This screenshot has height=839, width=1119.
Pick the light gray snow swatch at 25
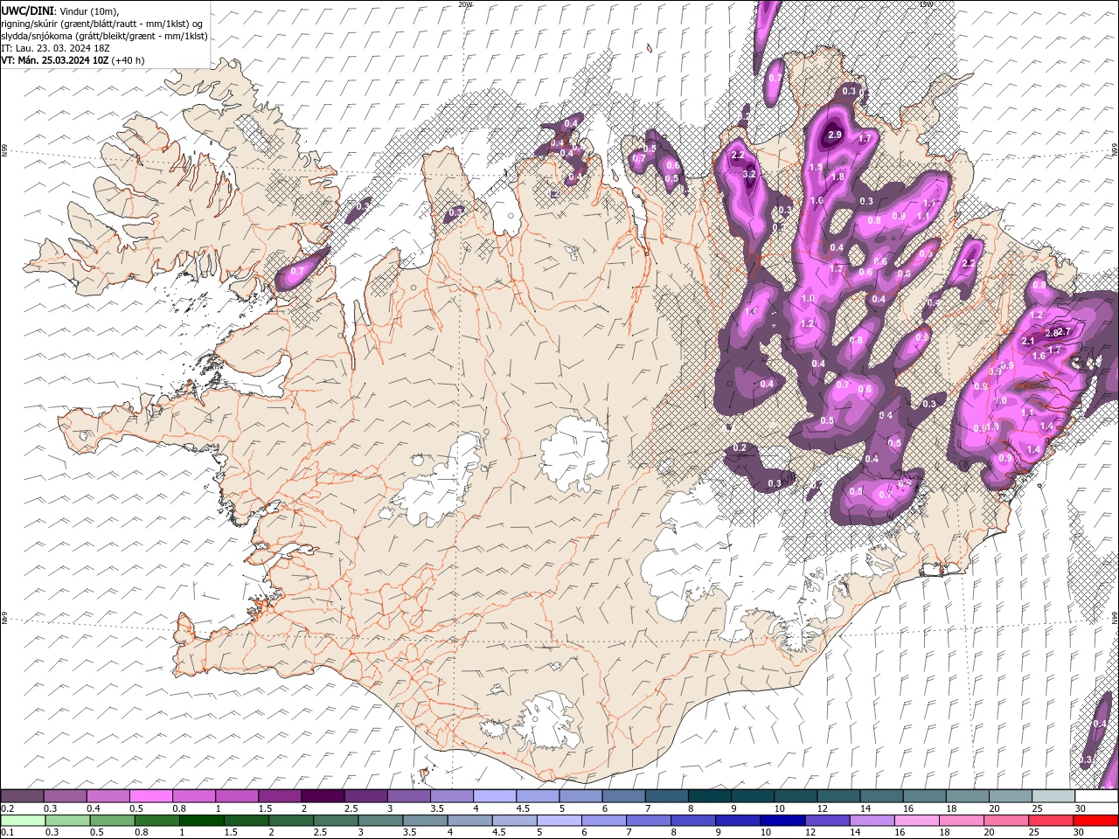1053,796
